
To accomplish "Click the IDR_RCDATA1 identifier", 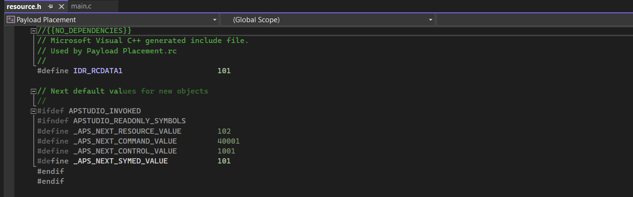I will coord(98,71).
